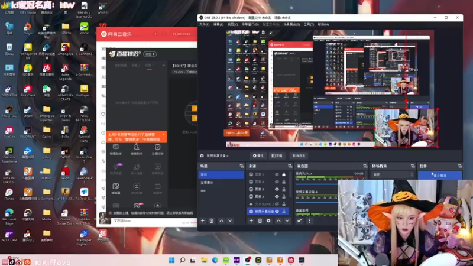The image size is (473, 266).
Task: Add new scene tab in live companion
Action: (x=164, y=65)
